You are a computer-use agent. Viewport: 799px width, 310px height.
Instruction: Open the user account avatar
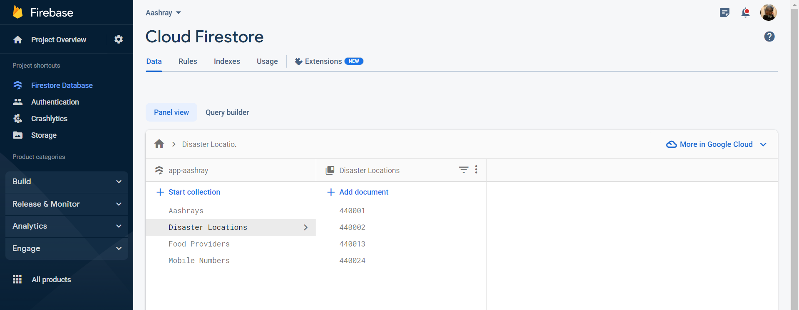pyautogui.click(x=768, y=12)
